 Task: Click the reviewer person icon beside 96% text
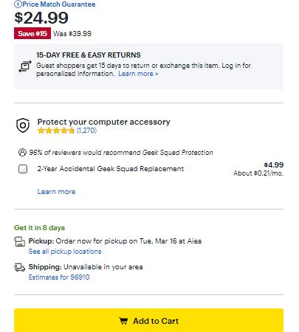[22, 153]
